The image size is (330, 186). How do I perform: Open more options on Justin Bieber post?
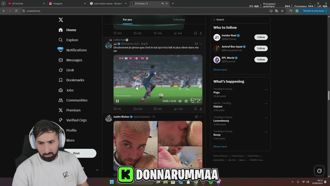pos(201,117)
